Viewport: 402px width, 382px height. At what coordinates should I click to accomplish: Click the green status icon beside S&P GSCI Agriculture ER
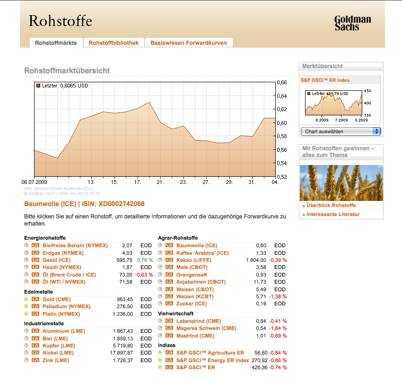160,353
